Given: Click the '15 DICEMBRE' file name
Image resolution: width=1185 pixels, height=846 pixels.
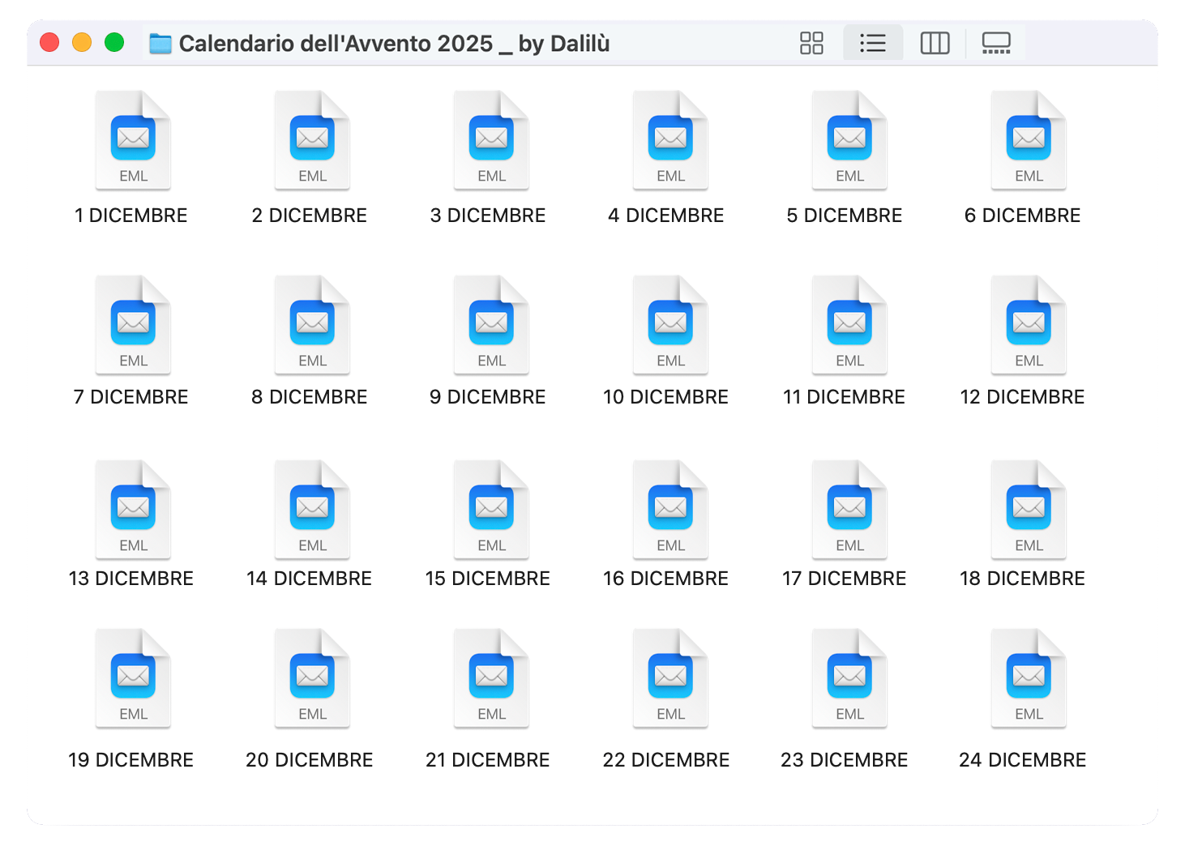Looking at the screenshot, I should tap(488, 579).
